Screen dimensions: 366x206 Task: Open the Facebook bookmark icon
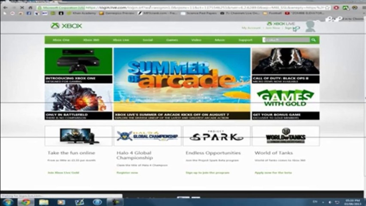[29, 13]
